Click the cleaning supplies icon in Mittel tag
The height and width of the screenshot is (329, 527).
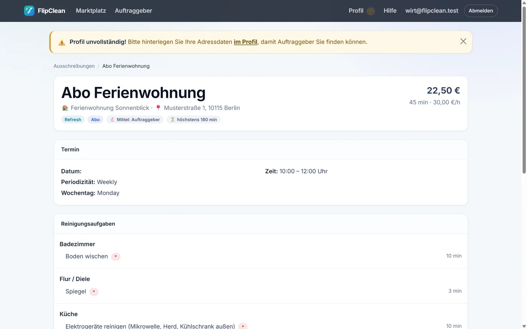coord(113,120)
